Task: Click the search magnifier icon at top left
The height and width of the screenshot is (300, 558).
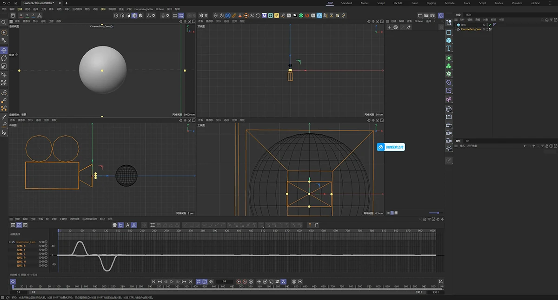Action: coord(4,22)
